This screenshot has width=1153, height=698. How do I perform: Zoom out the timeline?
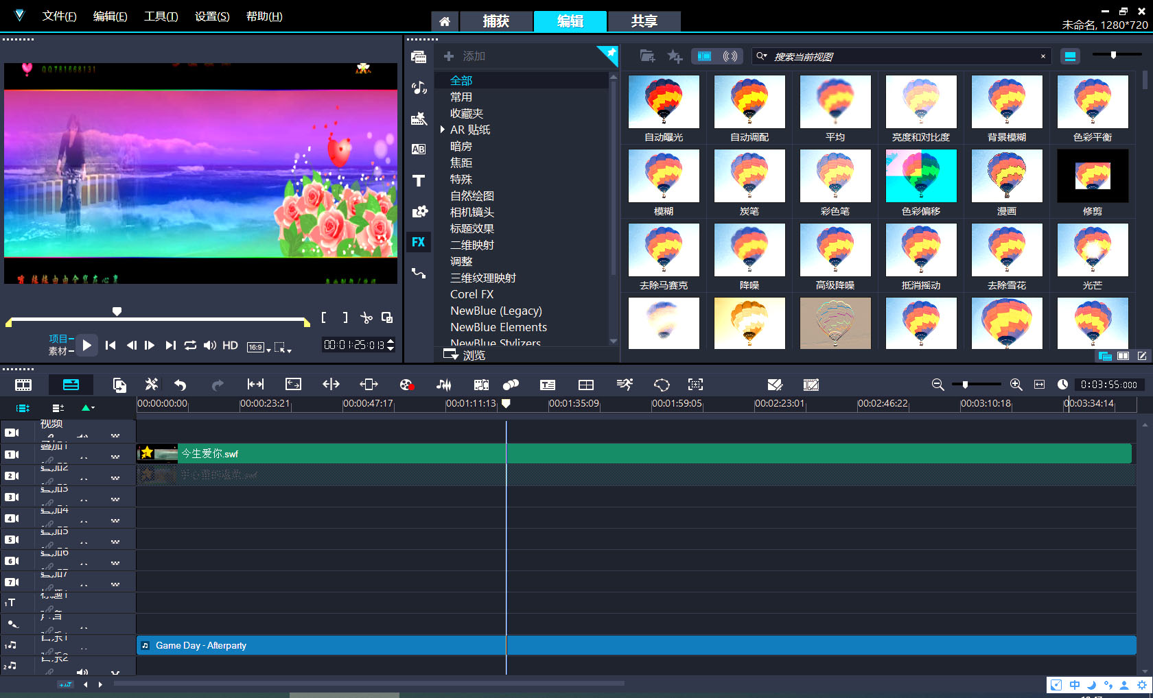(x=937, y=385)
